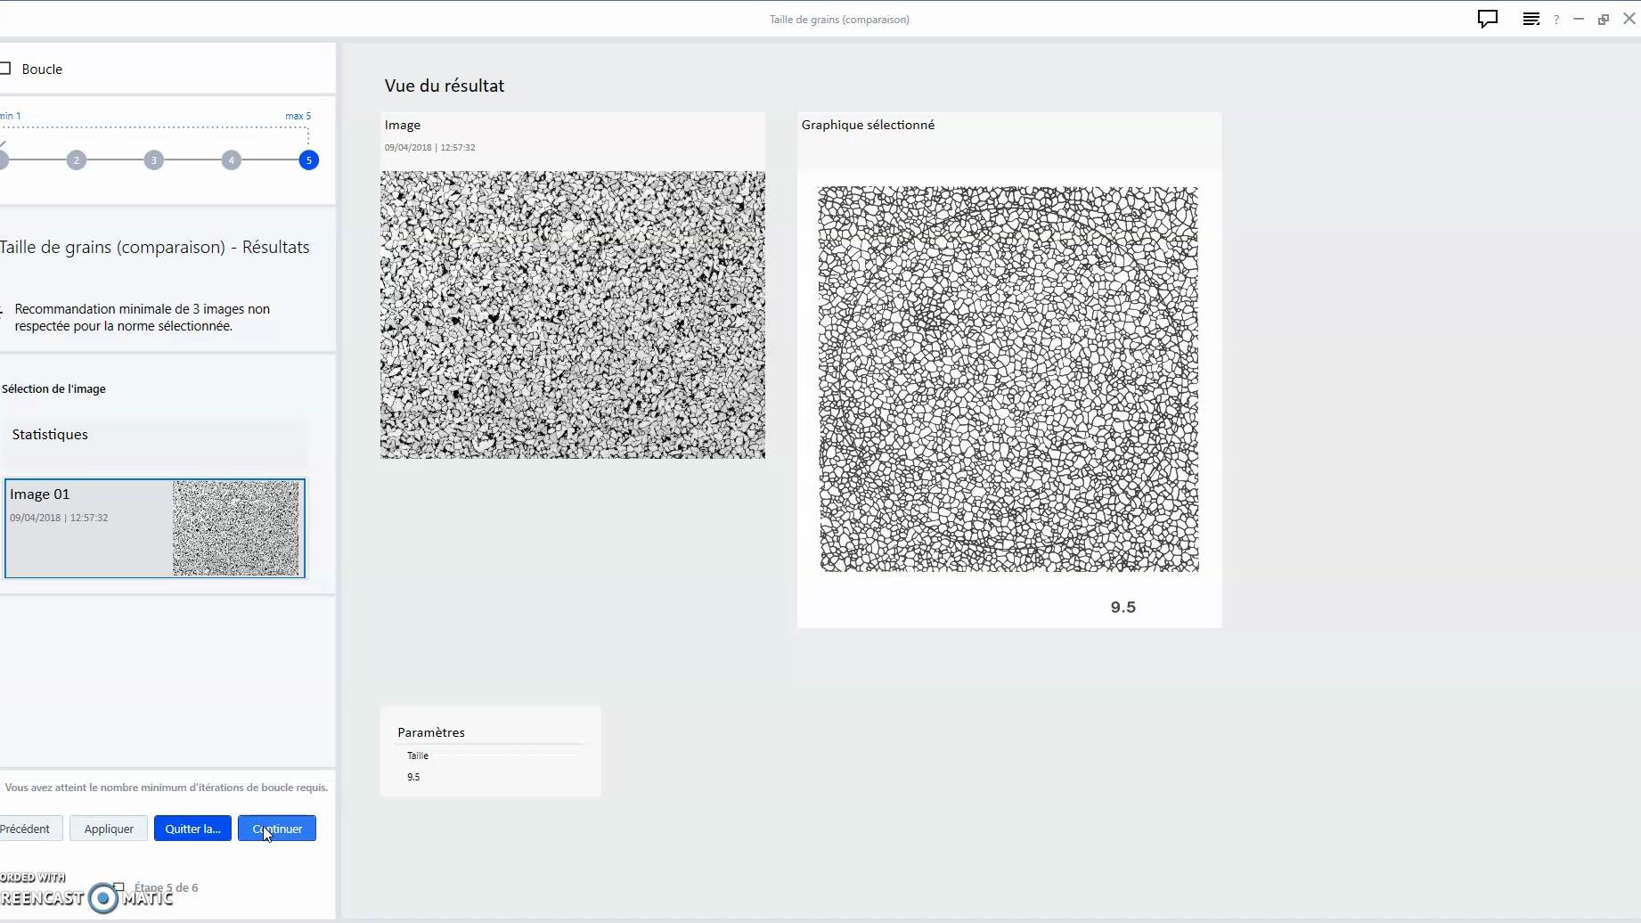
Task: Select the active step 5 marker
Action: coord(309,160)
